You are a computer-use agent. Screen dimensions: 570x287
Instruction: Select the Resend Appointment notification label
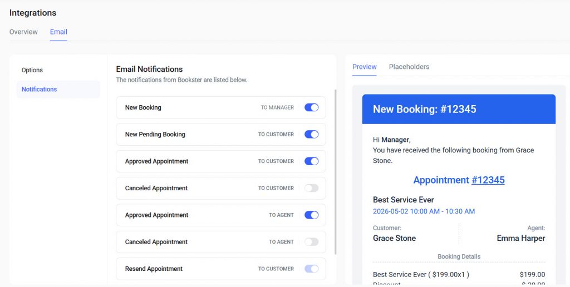tap(154, 269)
